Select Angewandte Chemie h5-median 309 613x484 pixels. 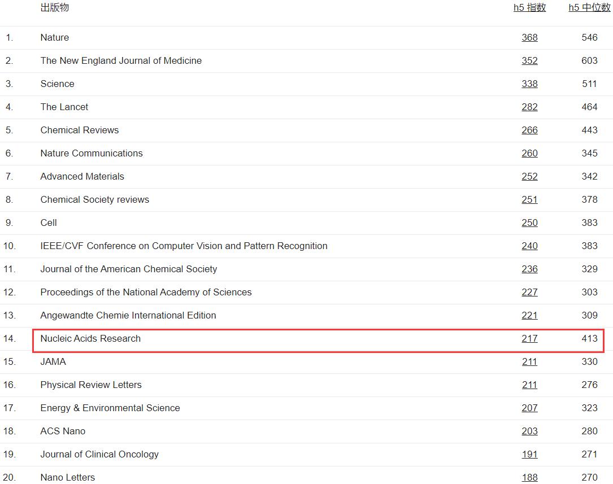coord(589,315)
